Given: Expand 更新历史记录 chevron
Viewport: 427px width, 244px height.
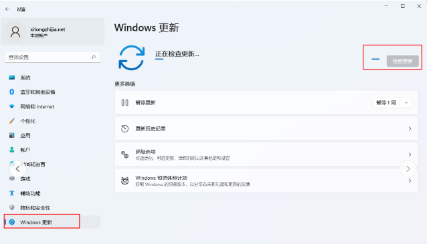Looking at the screenshot, I should pos(410,128).
